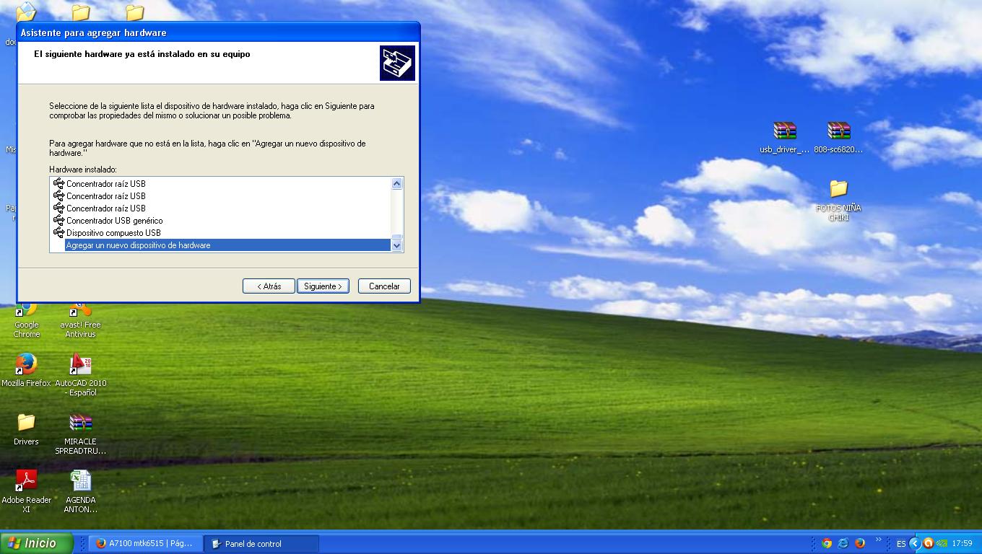
Task: Open the Inicio start menu
Action: [37, 543]
